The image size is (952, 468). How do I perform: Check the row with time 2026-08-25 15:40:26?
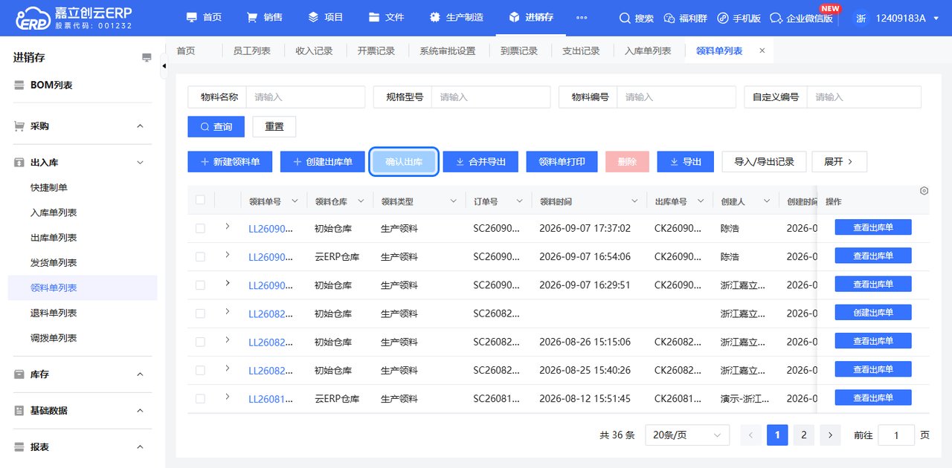pyautogui.click(x=200, y=370)
